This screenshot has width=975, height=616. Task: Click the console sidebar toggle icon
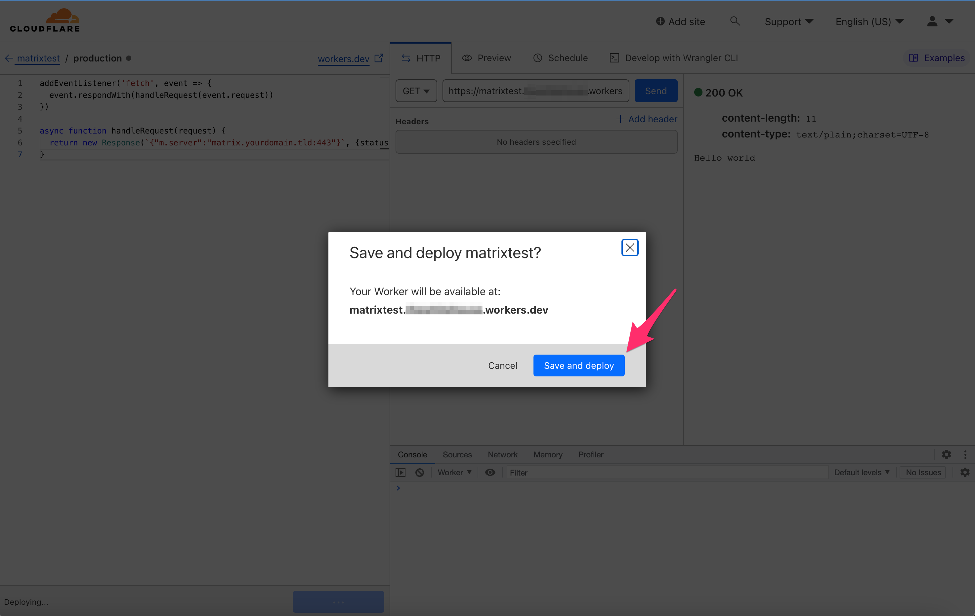coord(401,473)
